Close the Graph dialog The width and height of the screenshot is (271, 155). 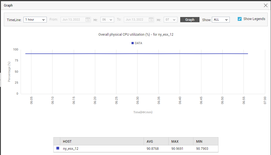click(x=266, y=5)
